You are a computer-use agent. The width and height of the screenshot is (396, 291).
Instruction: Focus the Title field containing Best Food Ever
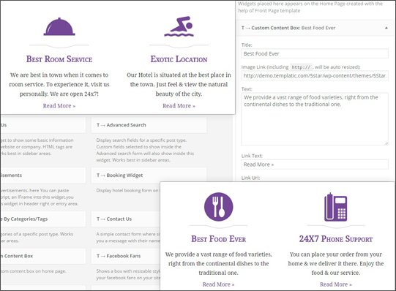pyautogui.click(x=315, y=53)
